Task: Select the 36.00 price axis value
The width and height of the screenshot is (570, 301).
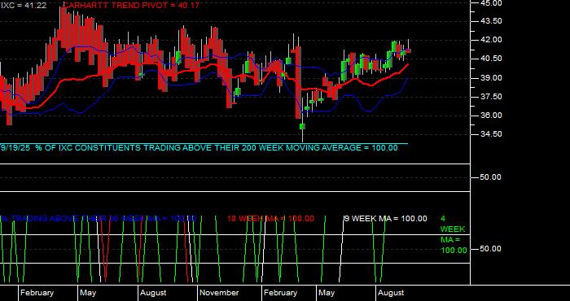Action: pyautogui.click(x=491, y=116)
